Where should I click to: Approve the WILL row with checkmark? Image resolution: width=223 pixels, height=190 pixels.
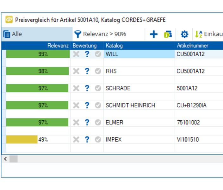(98, 54)
